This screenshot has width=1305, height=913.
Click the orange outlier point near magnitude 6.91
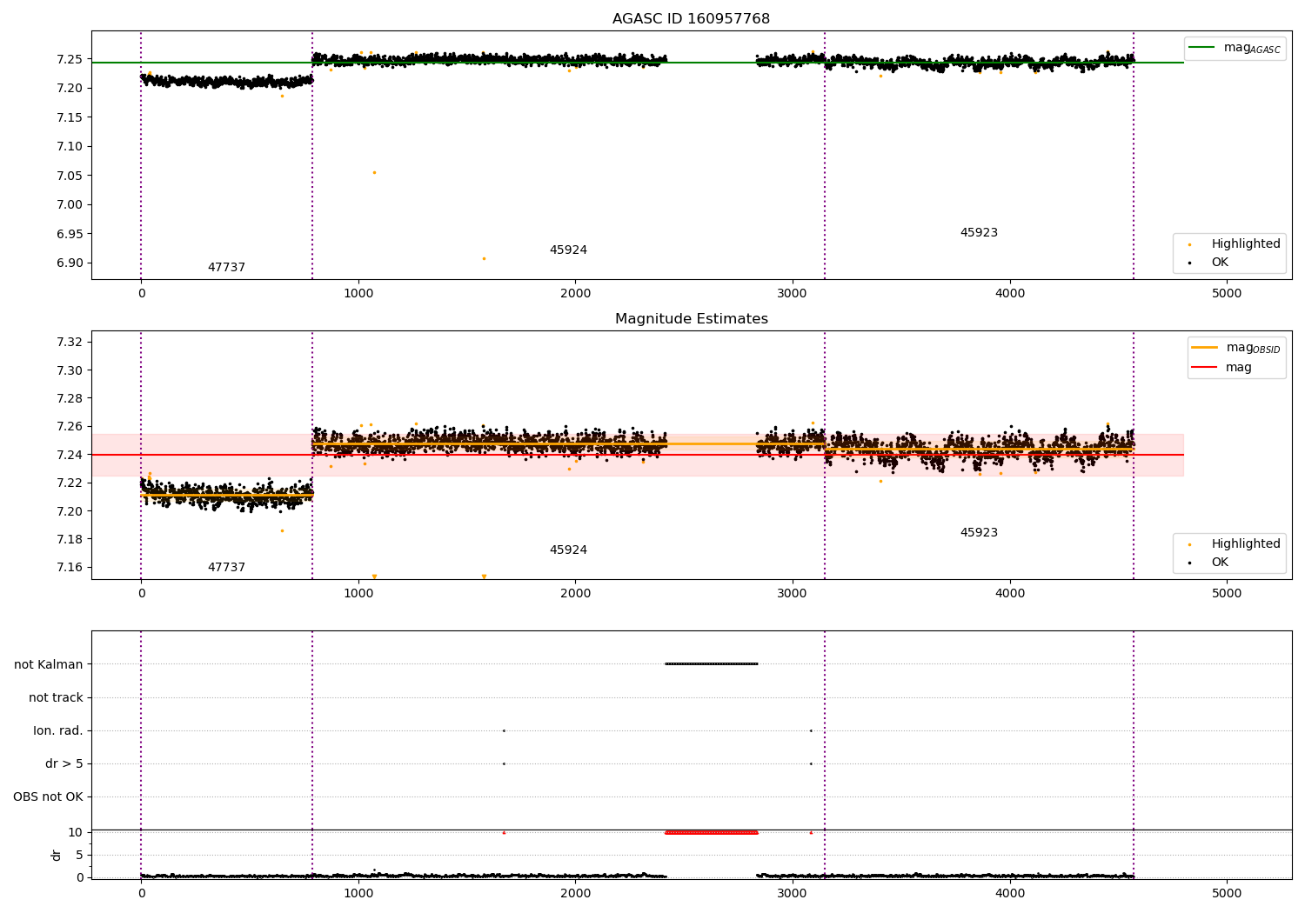tap(484, 258)
